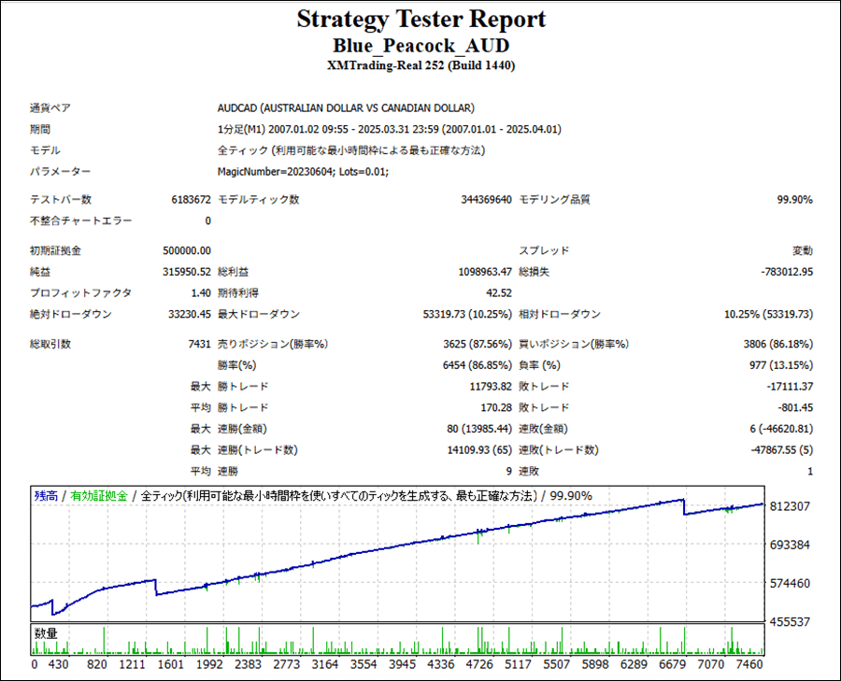The width and height of the screenshot is (841, 681).
Task: Click the balance drop near trade 6679
Action: (684, 507)
